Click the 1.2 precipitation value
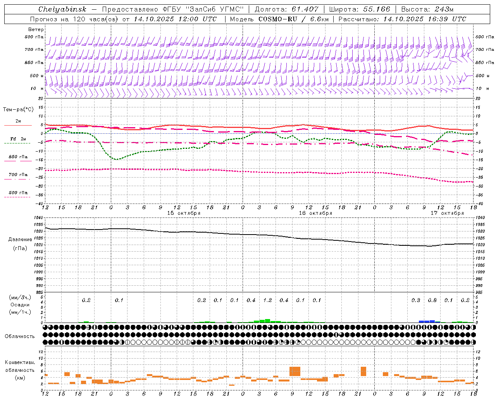This screenshot has height=397, width=496. [x=267, y=300]
